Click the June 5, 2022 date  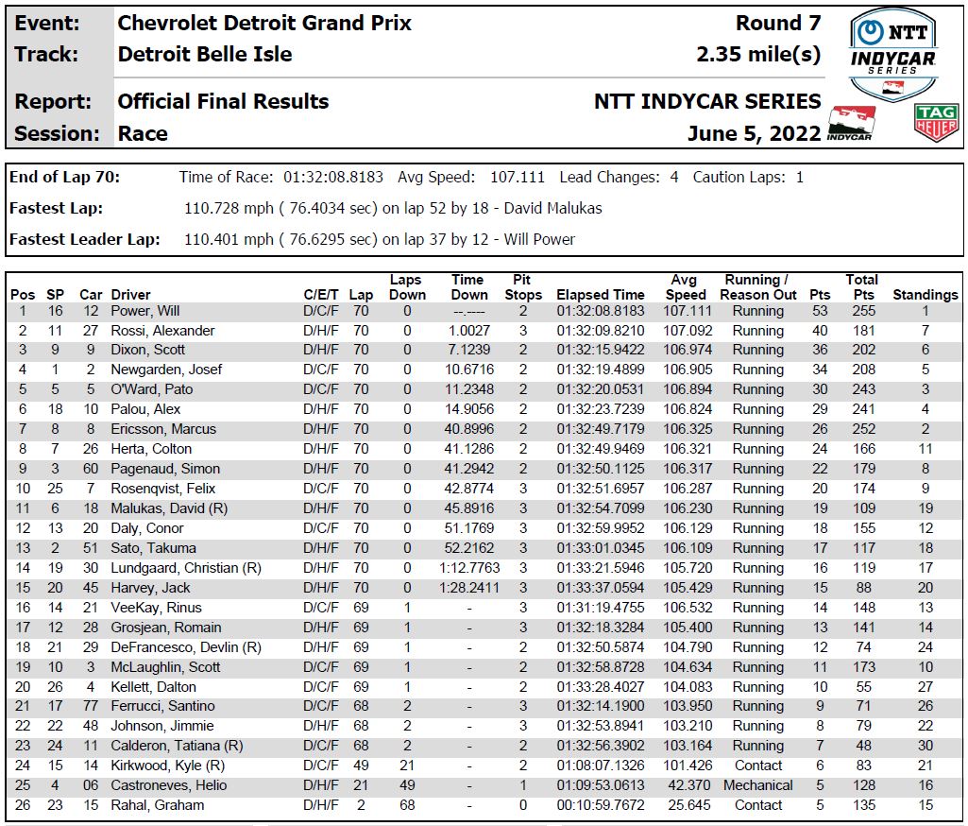tap(754, 133)
